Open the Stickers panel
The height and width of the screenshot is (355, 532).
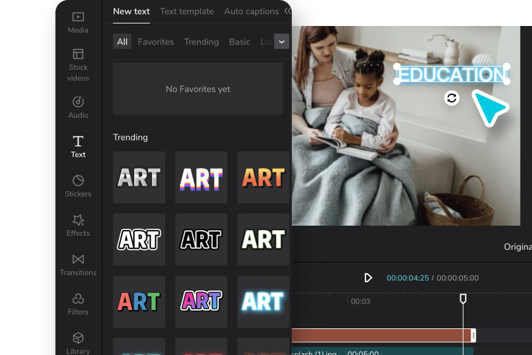[78, 186]
